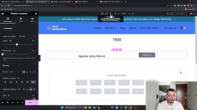
Task: Adjust the Largeur slider handle
Action: [x=17, y=45]
